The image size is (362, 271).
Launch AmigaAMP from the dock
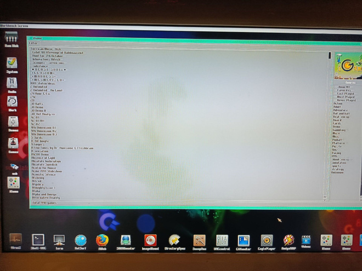click(289, 242)
